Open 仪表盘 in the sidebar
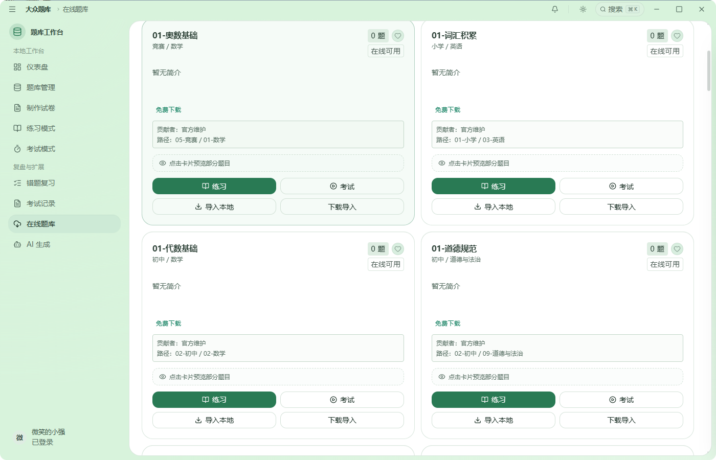The width and height of the screenshot is (716, 460). (64, 67)
